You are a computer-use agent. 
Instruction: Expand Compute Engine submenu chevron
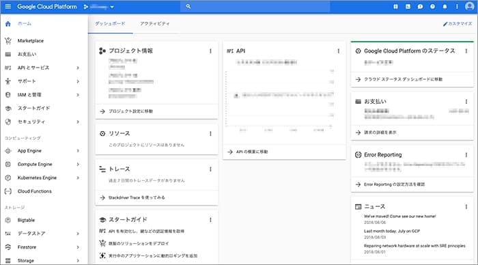[78, 164]
